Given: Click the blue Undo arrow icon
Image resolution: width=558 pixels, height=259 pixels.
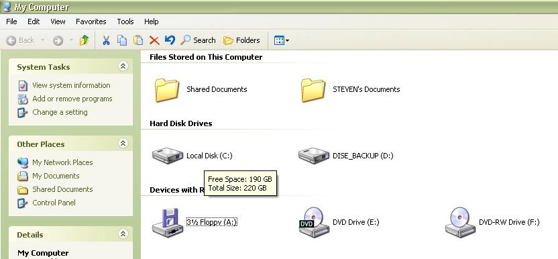Looking at the screenshot, I should (170, 40).
